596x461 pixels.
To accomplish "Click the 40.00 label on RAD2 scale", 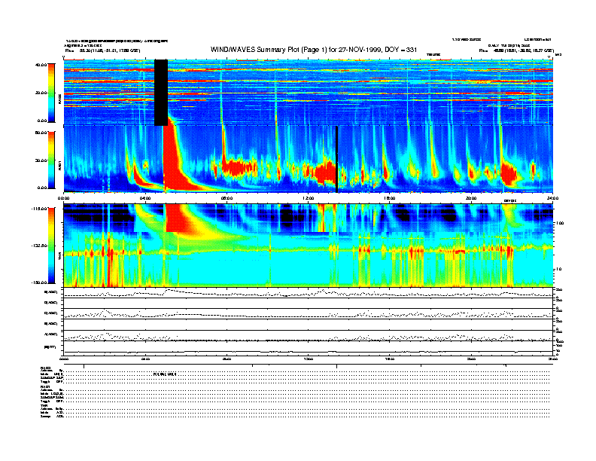I will (41, 65).
